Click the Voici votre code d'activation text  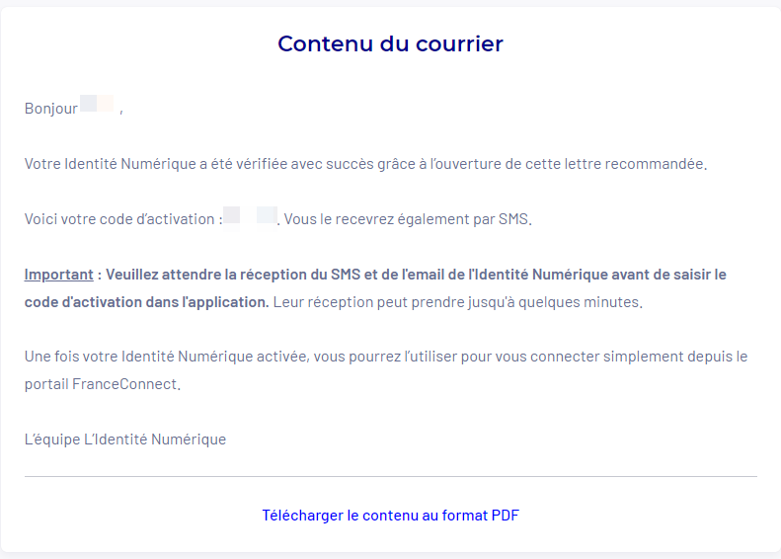coord(123,219)
